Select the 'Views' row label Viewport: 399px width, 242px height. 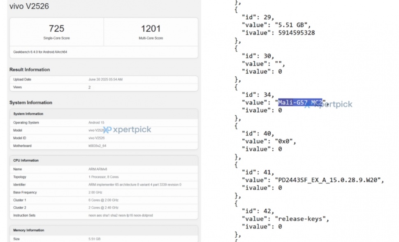[x=18, y=87]
